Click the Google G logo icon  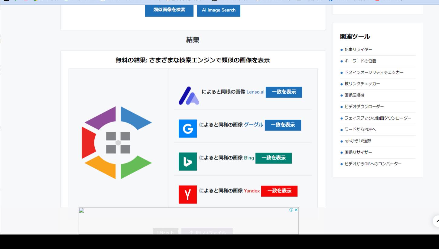click(188, 129)
